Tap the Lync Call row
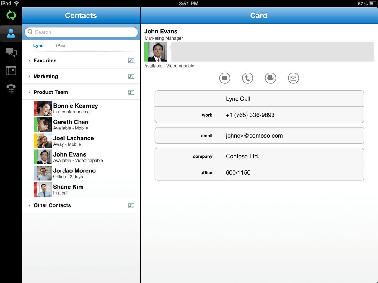Image resolution: width=378 pixels, height=283 pixels. pos(259,99)
